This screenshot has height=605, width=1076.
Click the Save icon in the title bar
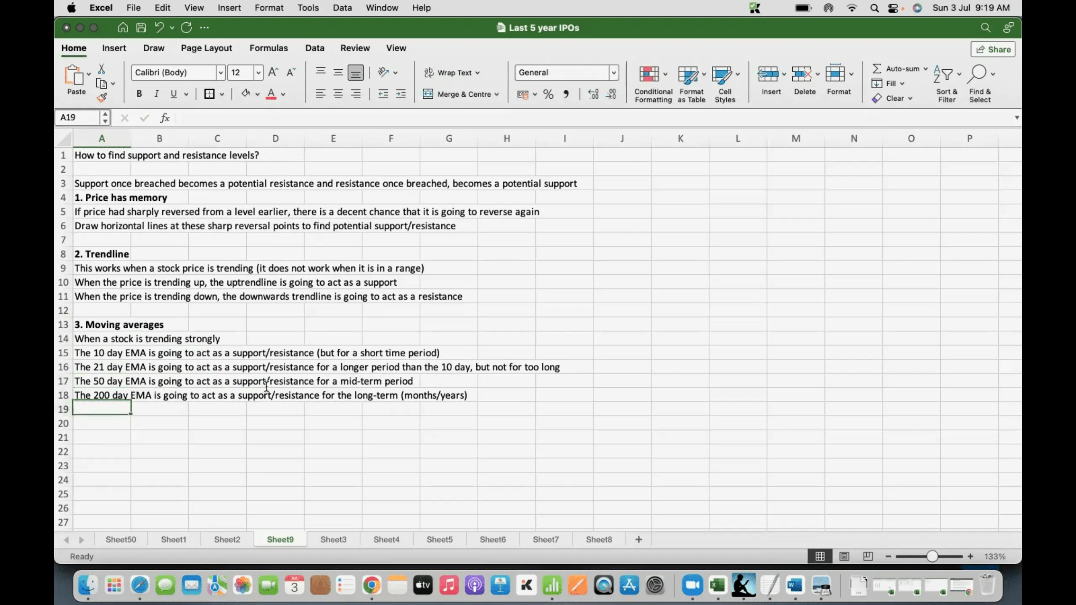pos(141,28)
